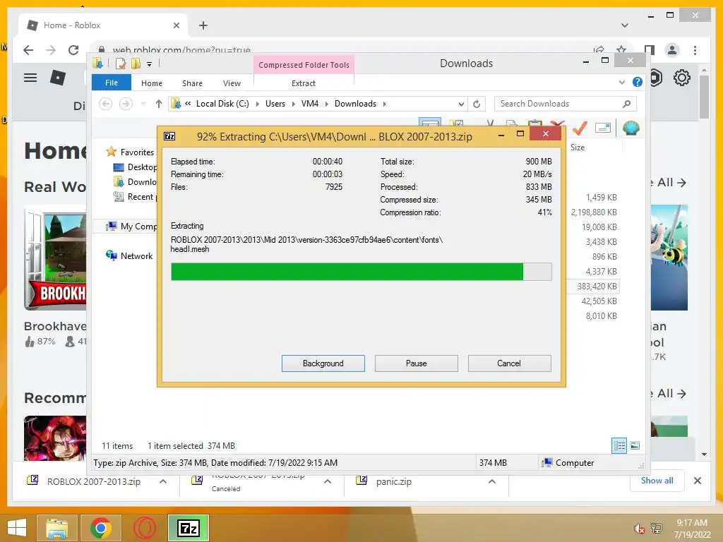Click the email envelope icon in Explorer toolbar
The height and width of the screenshot is (542, 723).
pos(603,128)
